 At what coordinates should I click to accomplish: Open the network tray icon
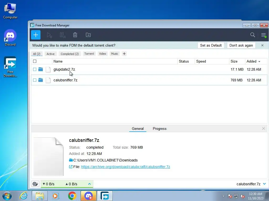[236, 196]
